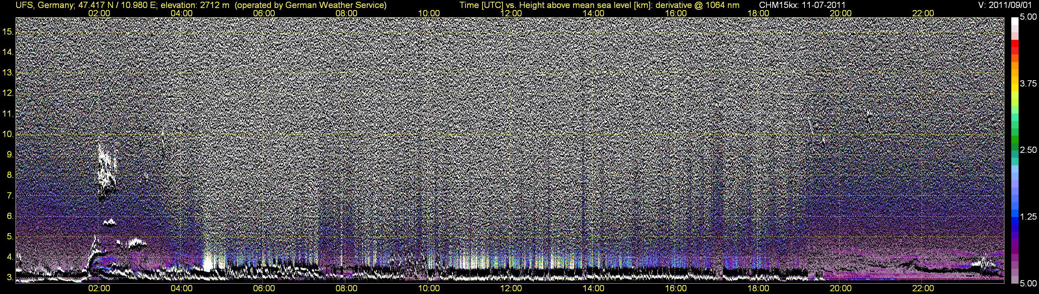Click the 06:00 label on upper time axis
The width and height of the screenshot is (1039, 294).
264,13
